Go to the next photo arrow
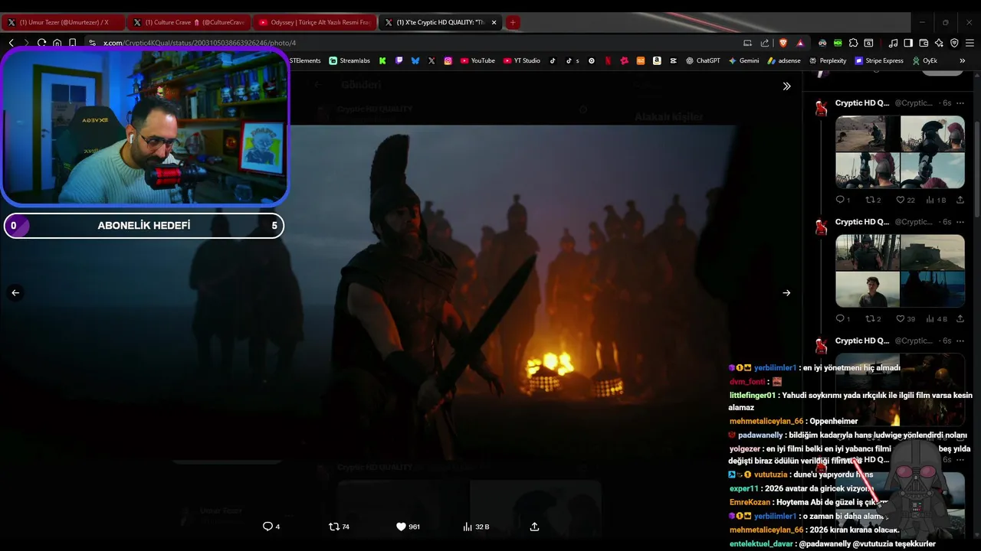This screenshot has width=981, height=551. (786, 292)
